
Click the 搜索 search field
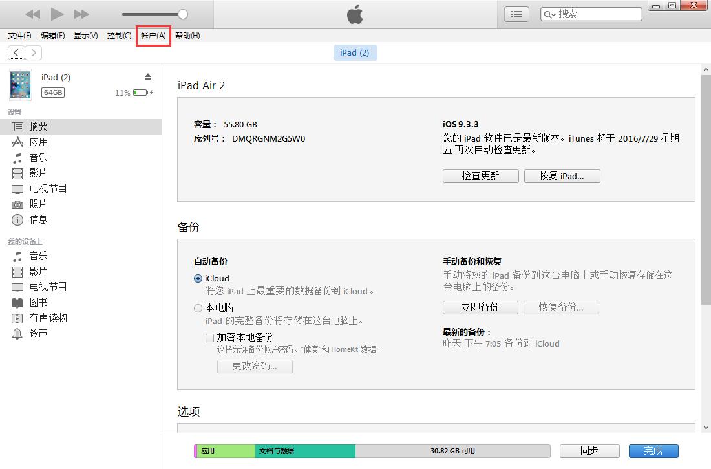pos(591,14)
